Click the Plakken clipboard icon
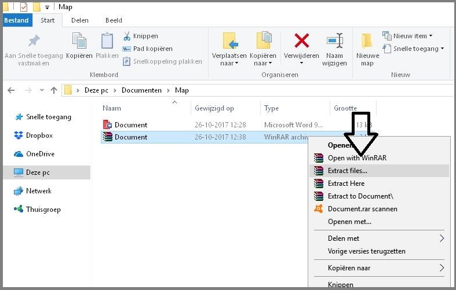 point(107,41)
